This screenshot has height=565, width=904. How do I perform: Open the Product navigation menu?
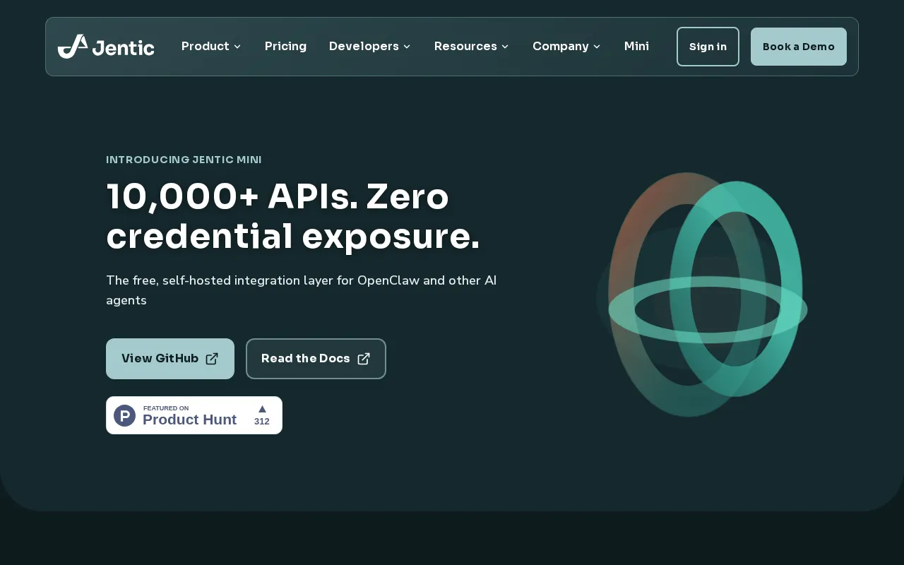click(x=211, y=47)
